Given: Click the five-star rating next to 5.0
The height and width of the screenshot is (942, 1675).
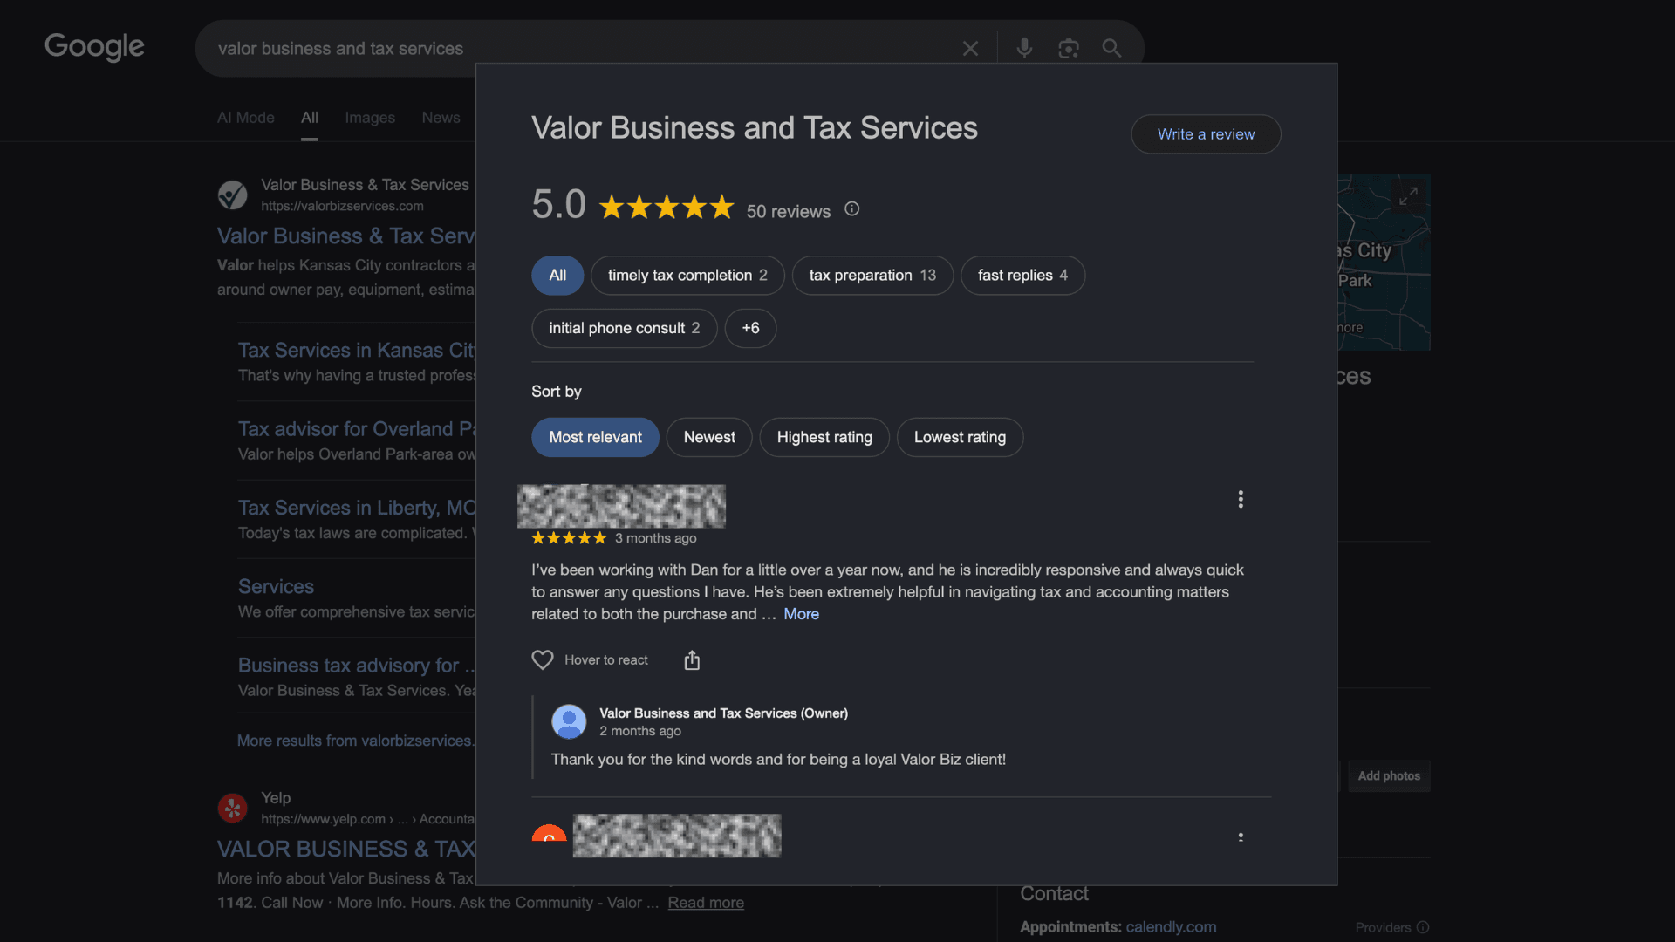Looking at the screenshot, I should click(667, 208).
